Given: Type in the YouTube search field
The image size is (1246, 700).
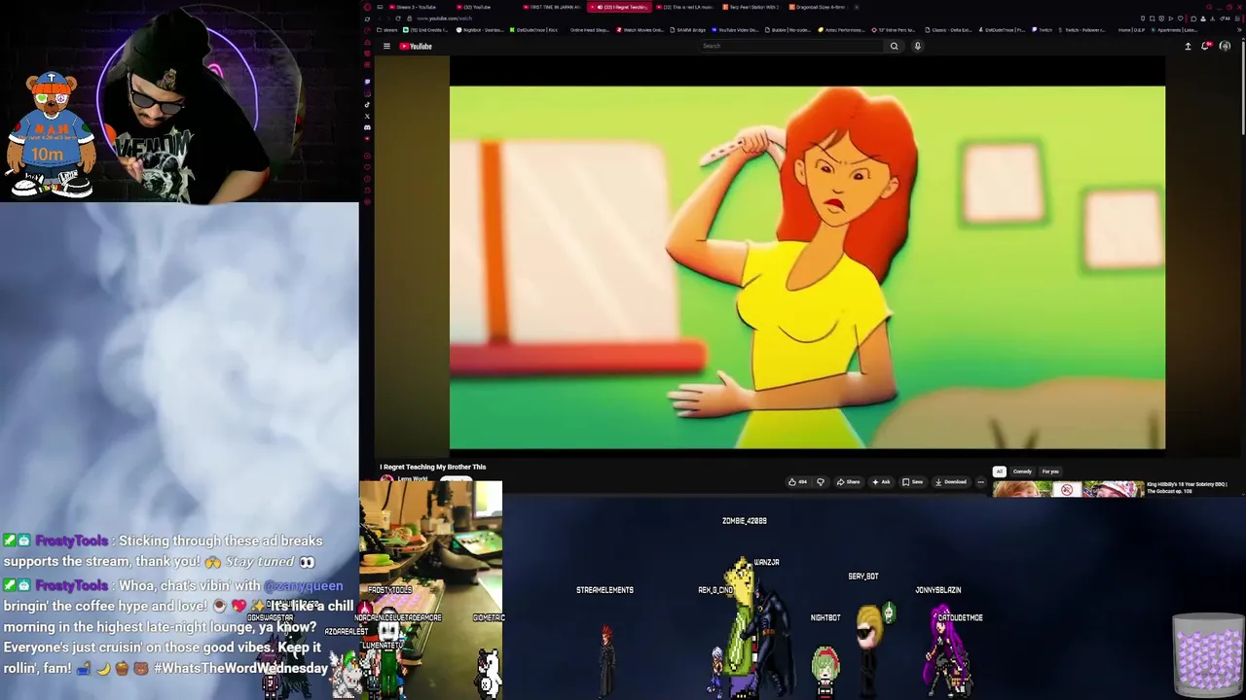Looking at the screenshot, I should pos(788,46).
